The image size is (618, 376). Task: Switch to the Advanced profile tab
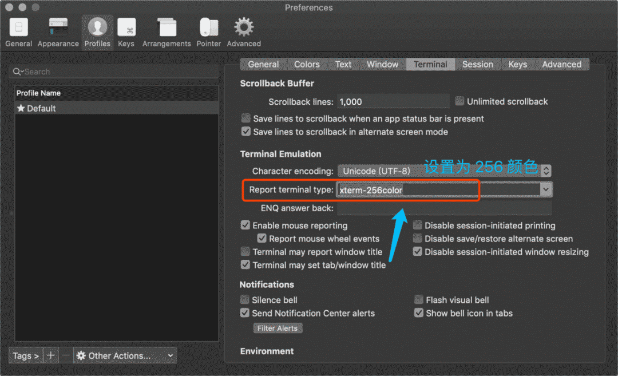[x=562, y=64]
